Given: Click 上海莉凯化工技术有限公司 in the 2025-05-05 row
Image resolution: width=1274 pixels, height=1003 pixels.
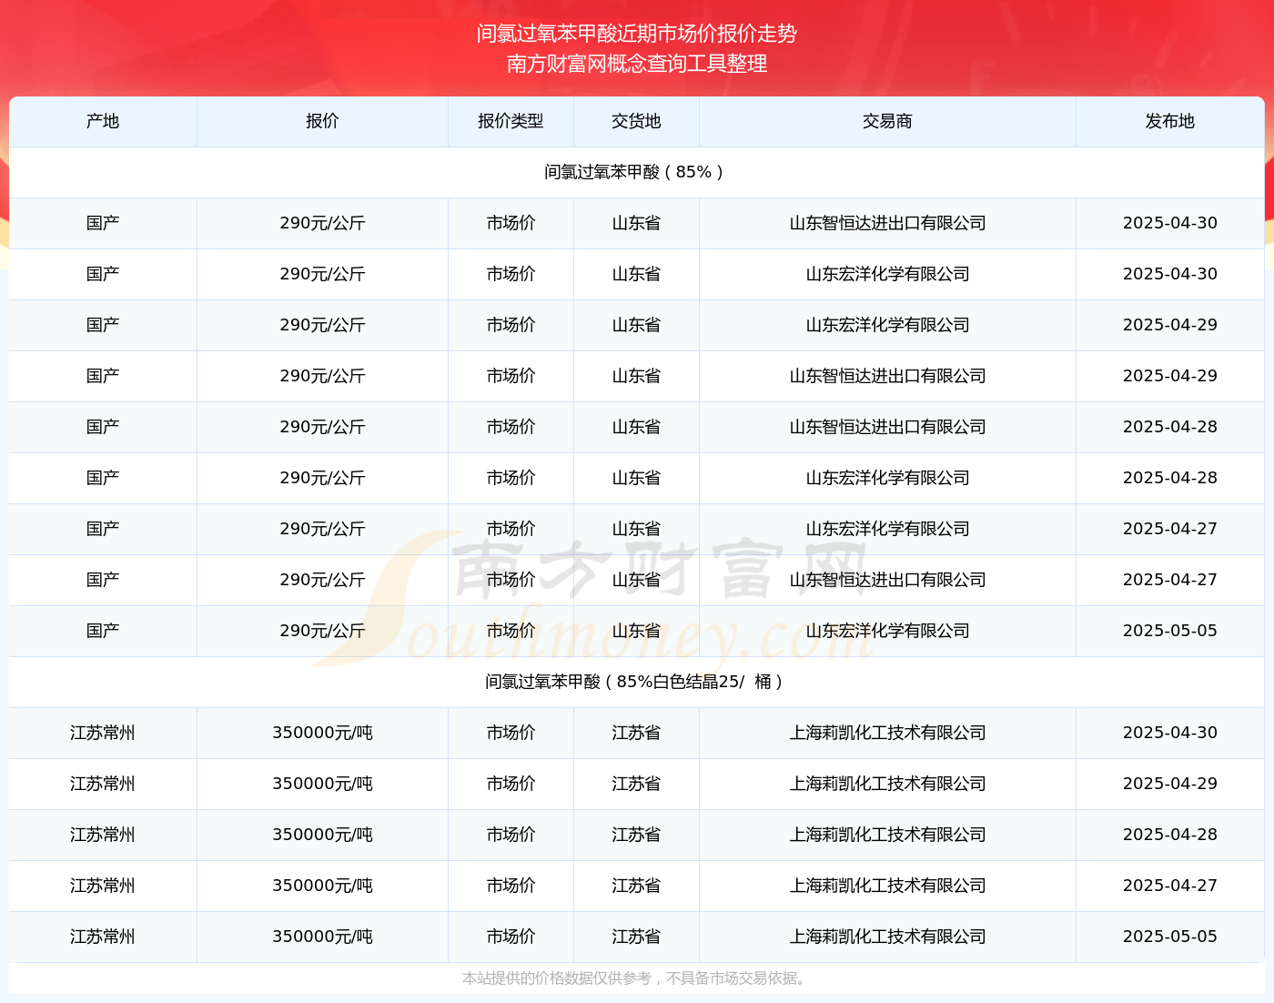Looking at the screenshot, I should (x=887, y=937).
